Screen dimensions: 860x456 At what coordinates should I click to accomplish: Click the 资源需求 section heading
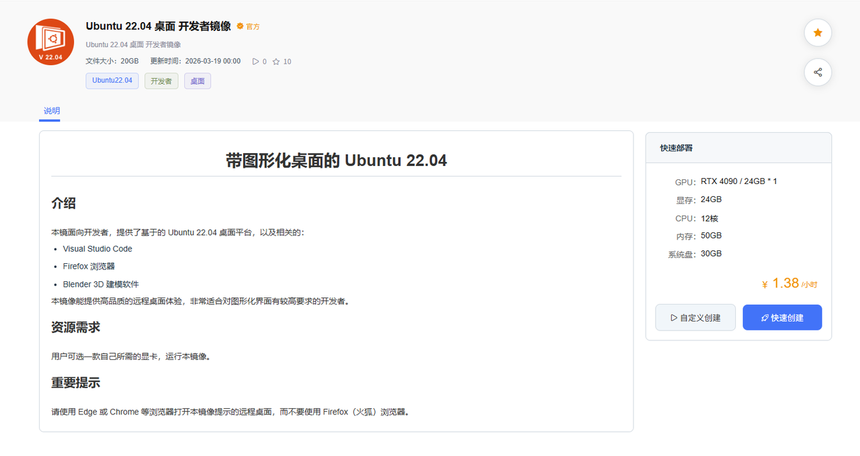[x=76, y=327]
